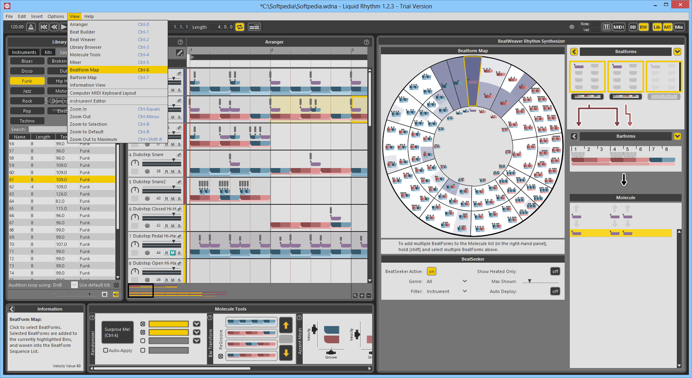This screenshot has height=378, width=692.
Task: Click the Blues genre button
Action: tap(27, 61)
